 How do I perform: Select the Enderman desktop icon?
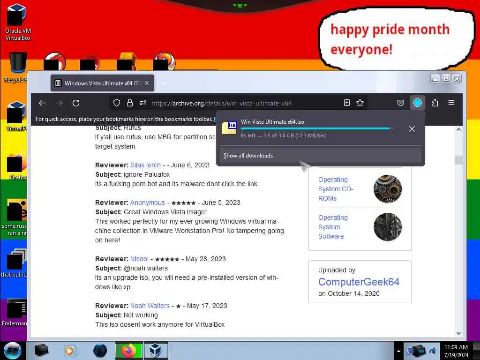point(15,313)
